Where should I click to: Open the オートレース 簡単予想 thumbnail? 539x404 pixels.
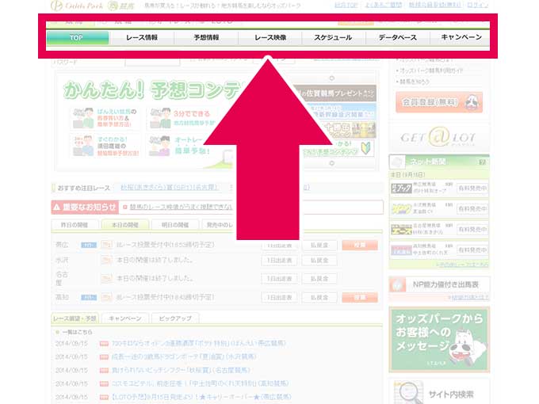click(181, 146)
